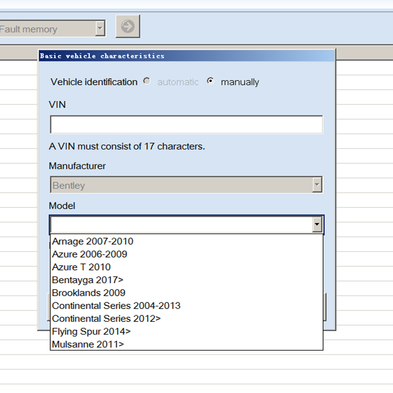Select manually vehicle identification radio

pos(210,81)
